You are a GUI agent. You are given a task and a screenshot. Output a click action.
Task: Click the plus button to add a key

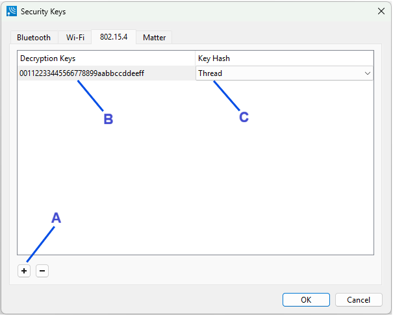(24, 271)
